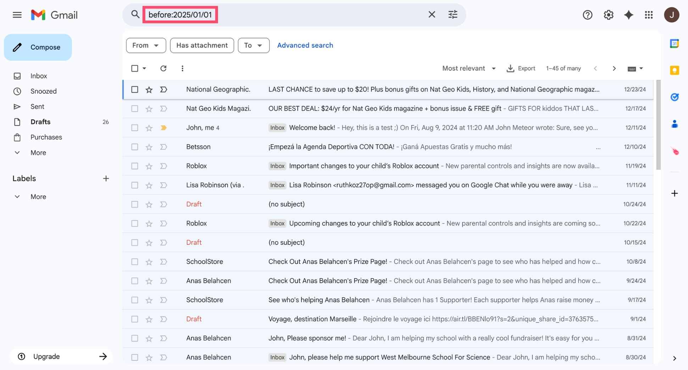Open Voyage, destination Marseille draft

coord(388,319)
